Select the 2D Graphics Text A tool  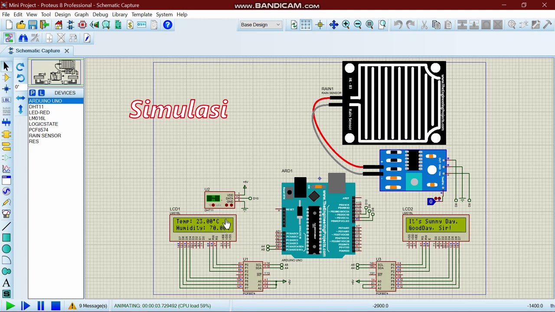6,283
